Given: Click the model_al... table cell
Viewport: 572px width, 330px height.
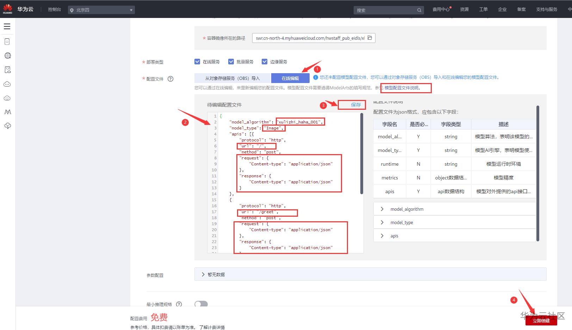Looking at the screenshot, I should [390, 137].
